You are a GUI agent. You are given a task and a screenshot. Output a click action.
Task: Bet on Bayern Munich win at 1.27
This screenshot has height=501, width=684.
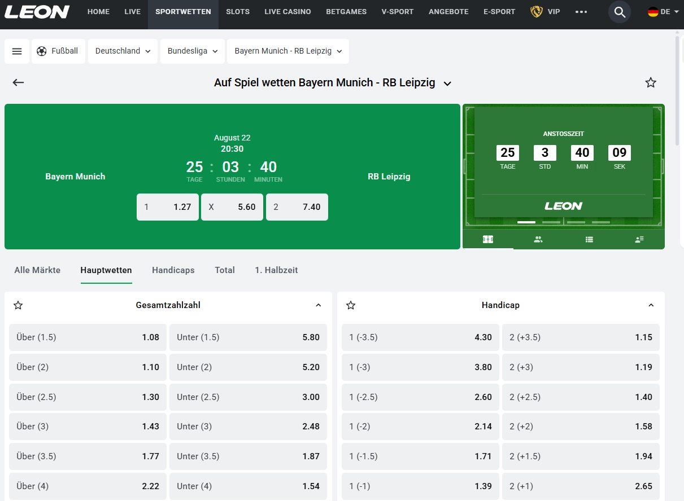(x=168, y=207)
